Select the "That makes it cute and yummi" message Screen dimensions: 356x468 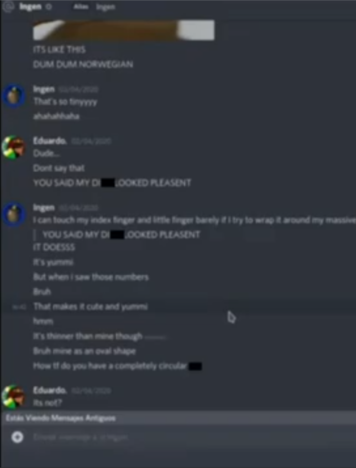[x=91, y=306]
